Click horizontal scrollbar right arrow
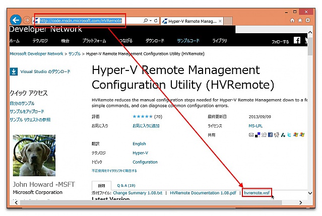 (301, 203)
